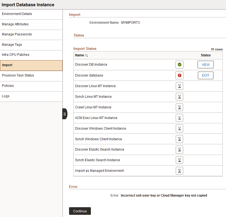Click the Import Database Instance page title

tap(28, 5)
